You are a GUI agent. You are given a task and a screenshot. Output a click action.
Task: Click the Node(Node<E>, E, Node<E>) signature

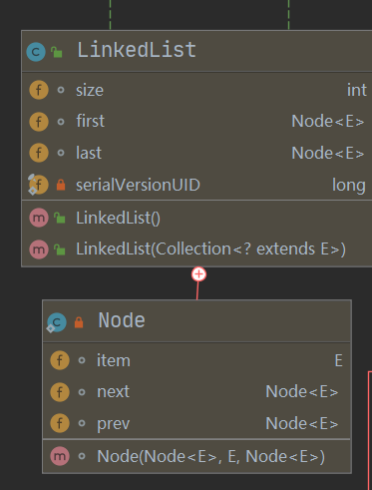click(210, 456)
